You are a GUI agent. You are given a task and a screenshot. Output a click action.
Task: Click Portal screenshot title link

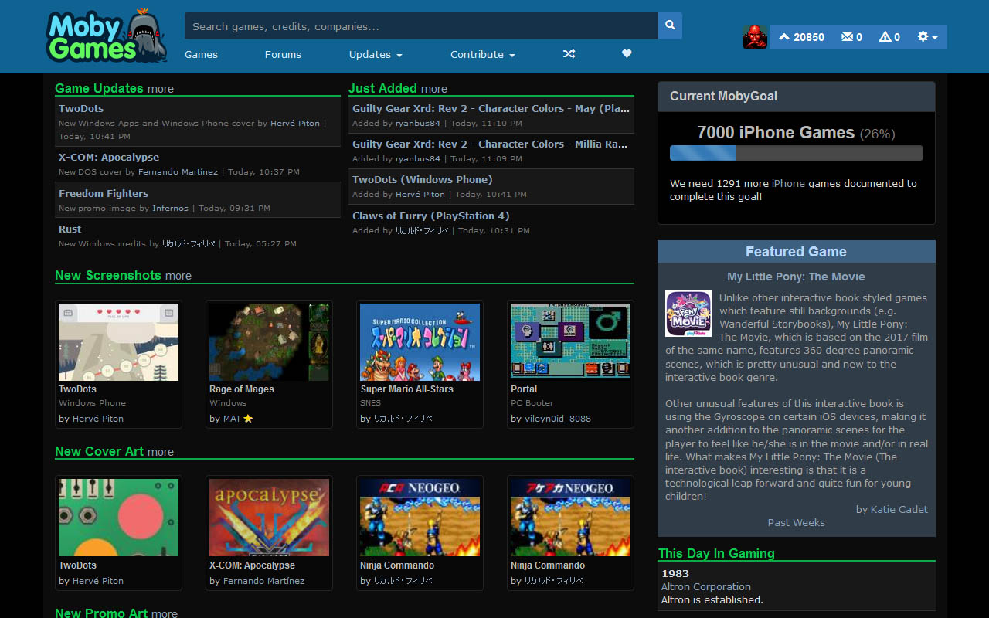point(524,389)
